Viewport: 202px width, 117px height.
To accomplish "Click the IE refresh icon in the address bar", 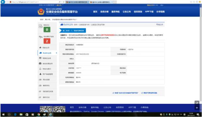I will pyautogui.click(x=63, y=2).
